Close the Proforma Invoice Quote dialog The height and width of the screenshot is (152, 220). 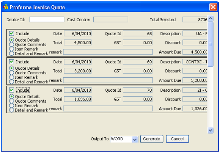tap(213, 7)
